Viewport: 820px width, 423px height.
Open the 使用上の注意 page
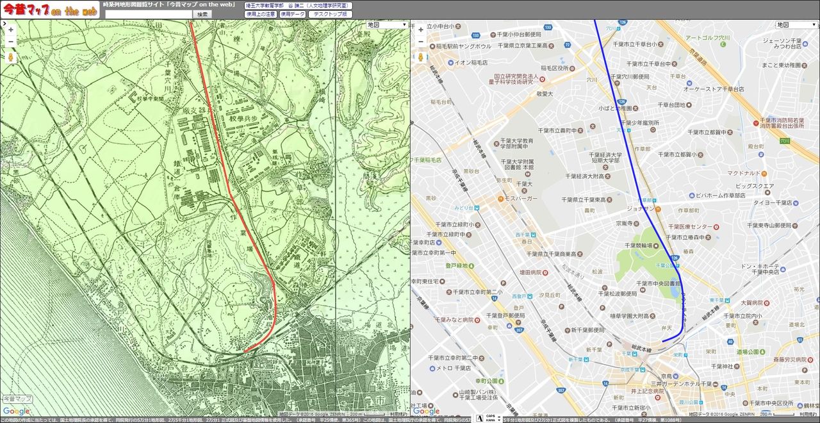pyautogui.click(x=260, y=14)
